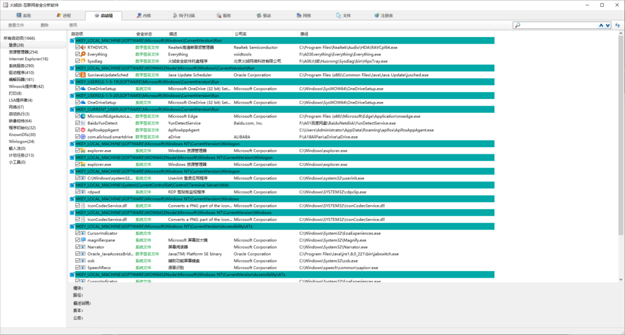Open 计划任务(213) category
The image size is (625, 335).
click(21, 156)
